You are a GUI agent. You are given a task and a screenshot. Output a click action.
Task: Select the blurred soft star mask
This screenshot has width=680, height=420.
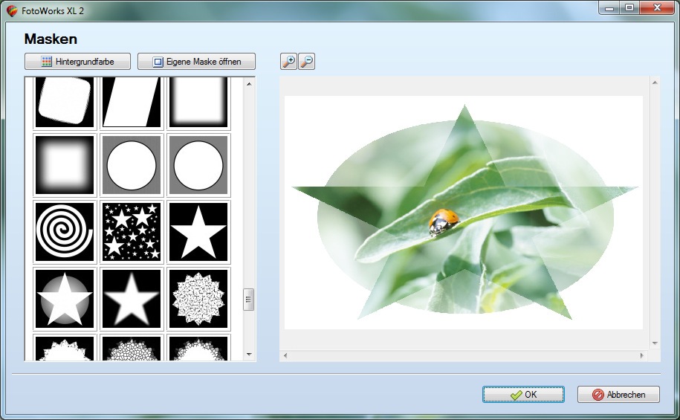[x=132, y=299]
